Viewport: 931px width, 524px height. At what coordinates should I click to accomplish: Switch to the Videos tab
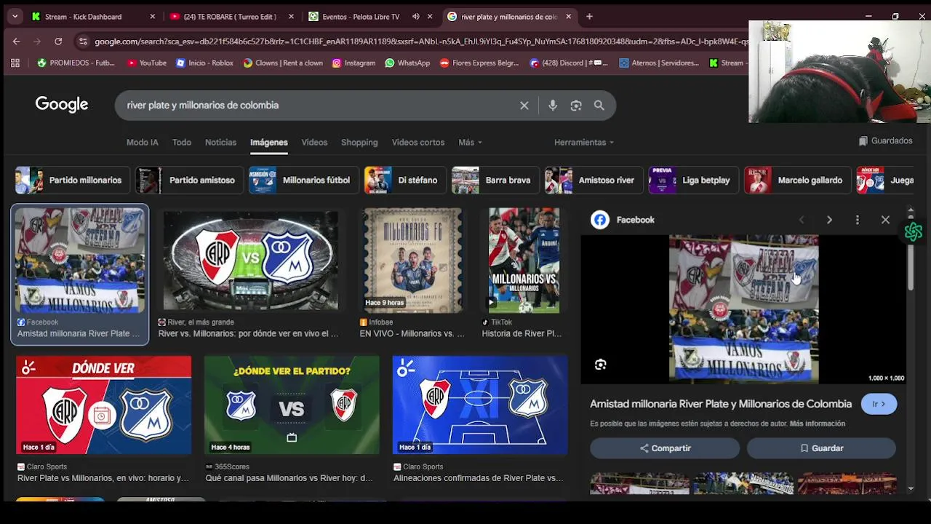coord(314,143)
